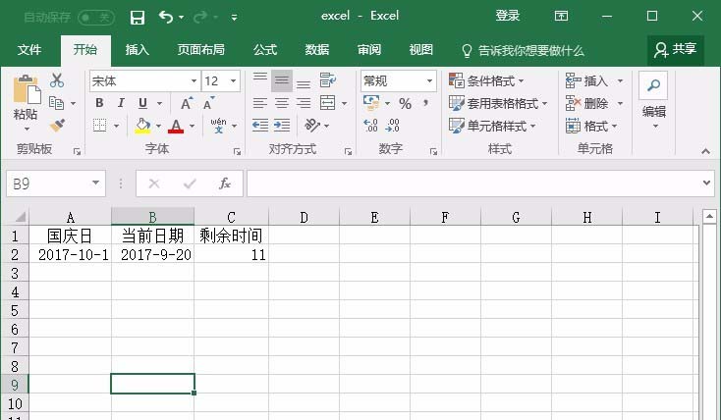Click the 共享 share button

coord(676,49)
